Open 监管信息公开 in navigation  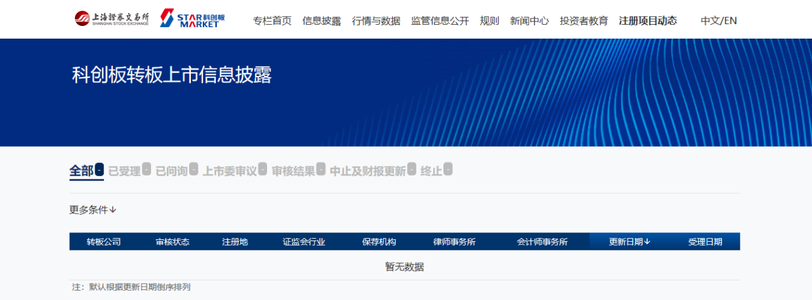click(x=440, y=21)
